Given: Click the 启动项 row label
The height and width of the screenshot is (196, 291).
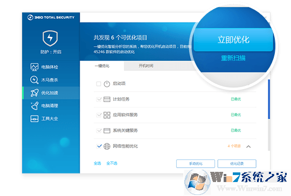Looking at the screenshot, I should point(119,84).
